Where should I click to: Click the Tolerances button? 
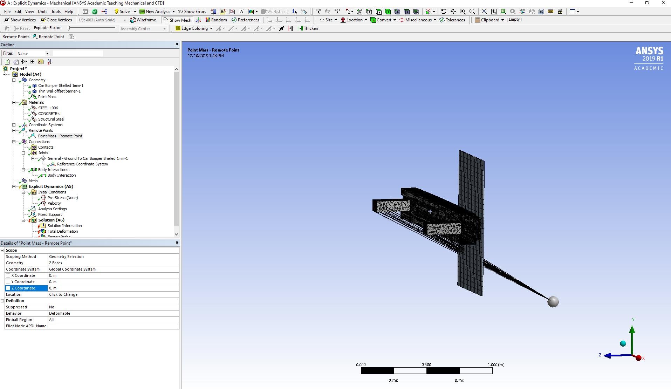coord(452,20)
